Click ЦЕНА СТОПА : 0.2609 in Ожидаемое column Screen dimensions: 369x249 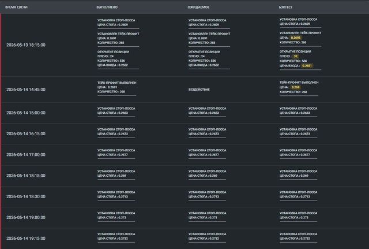pos(204,25)
